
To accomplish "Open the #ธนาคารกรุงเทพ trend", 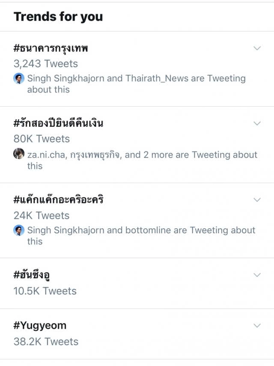I will pos(51,48).
